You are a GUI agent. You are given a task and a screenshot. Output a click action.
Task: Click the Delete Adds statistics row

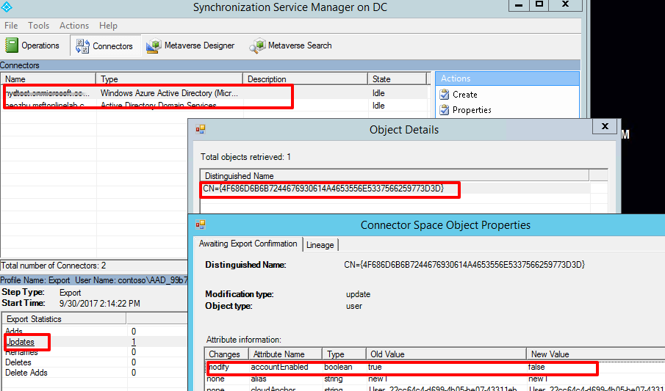[x=94, y=373]
